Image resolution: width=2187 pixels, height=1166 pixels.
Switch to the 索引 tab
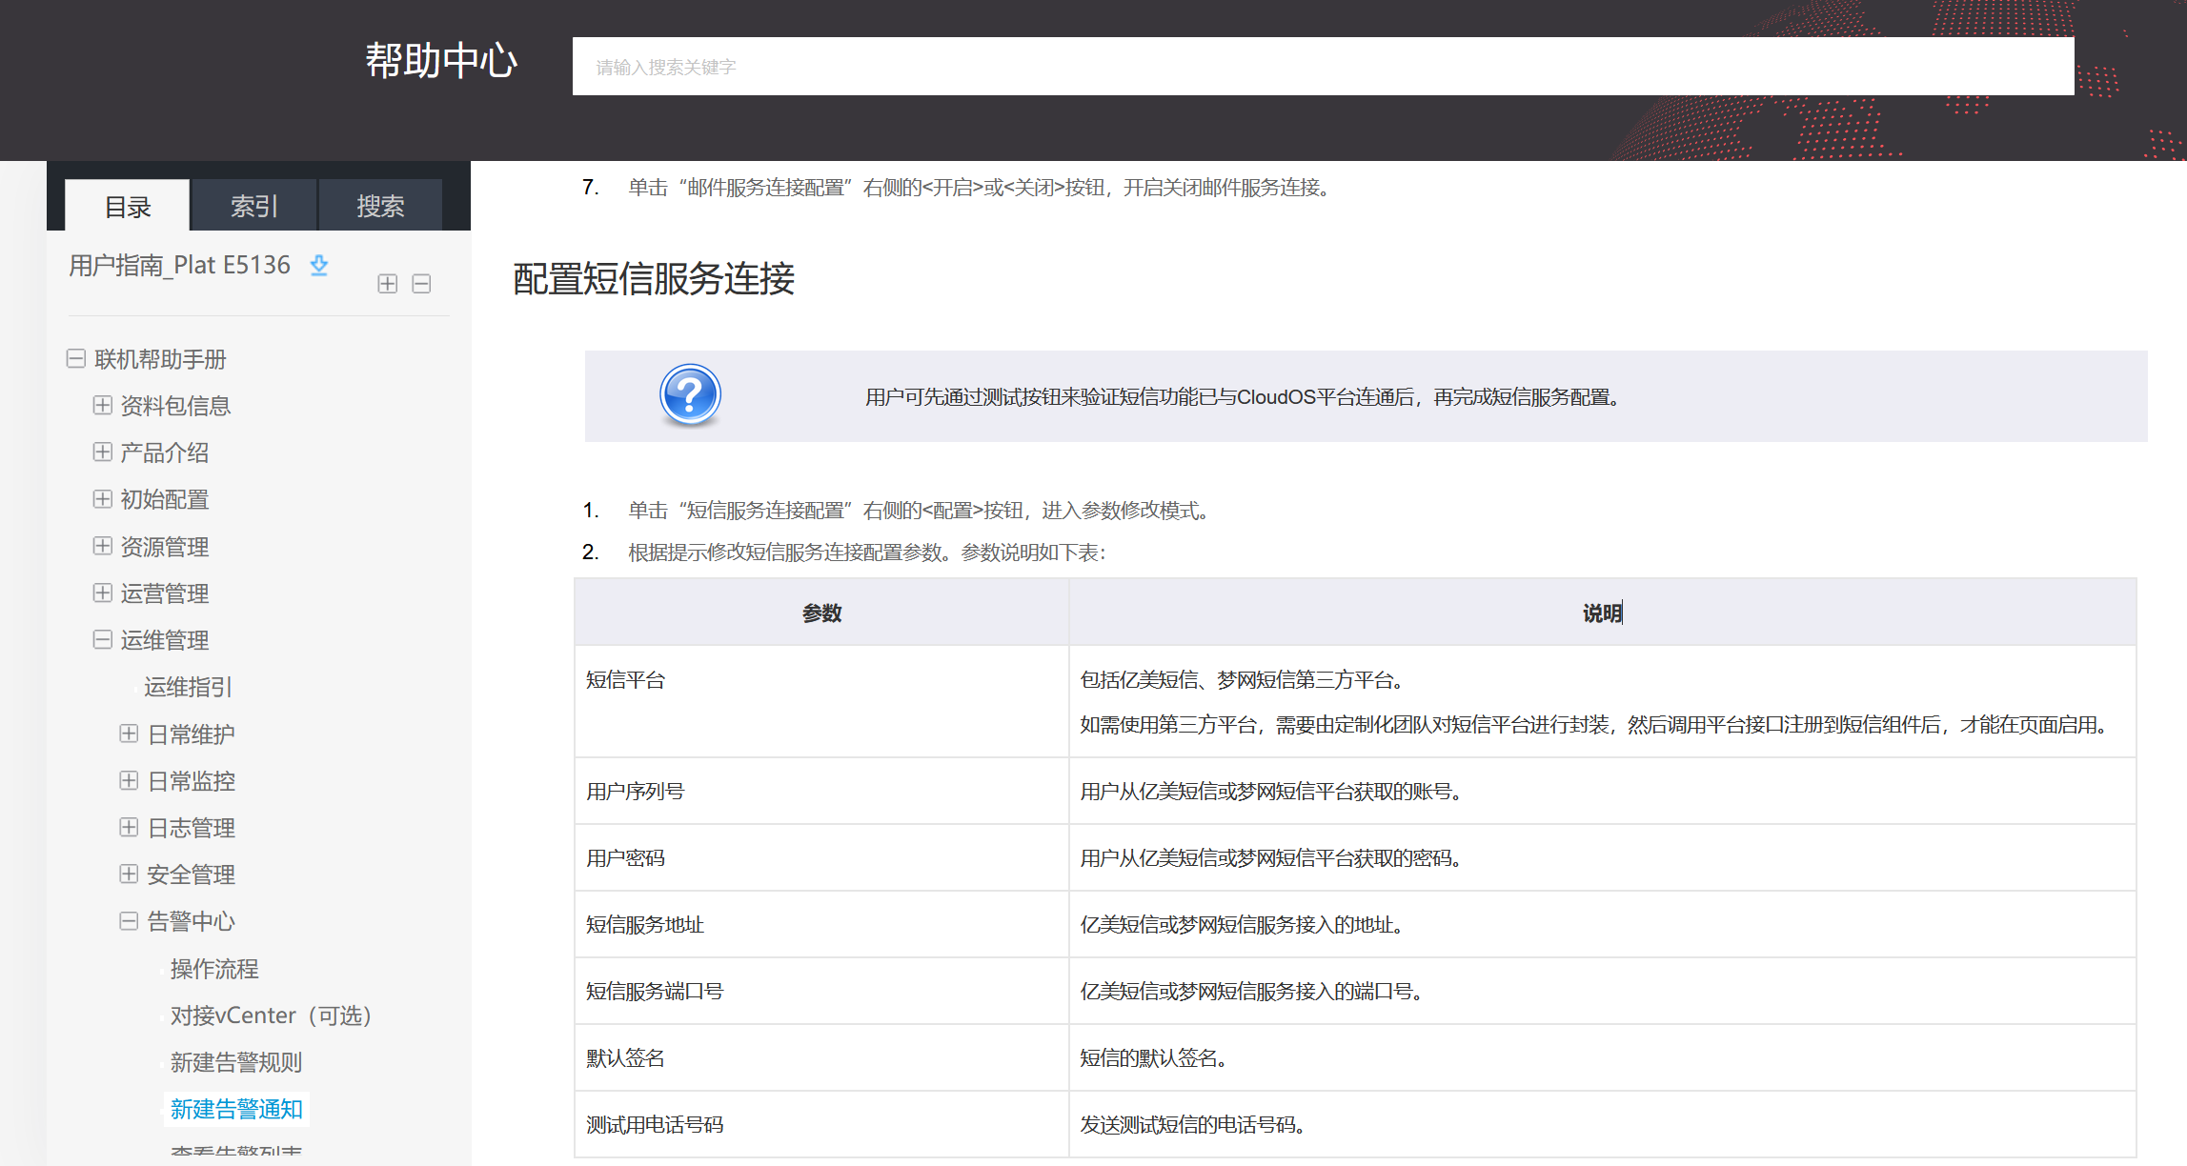point(253,206)
